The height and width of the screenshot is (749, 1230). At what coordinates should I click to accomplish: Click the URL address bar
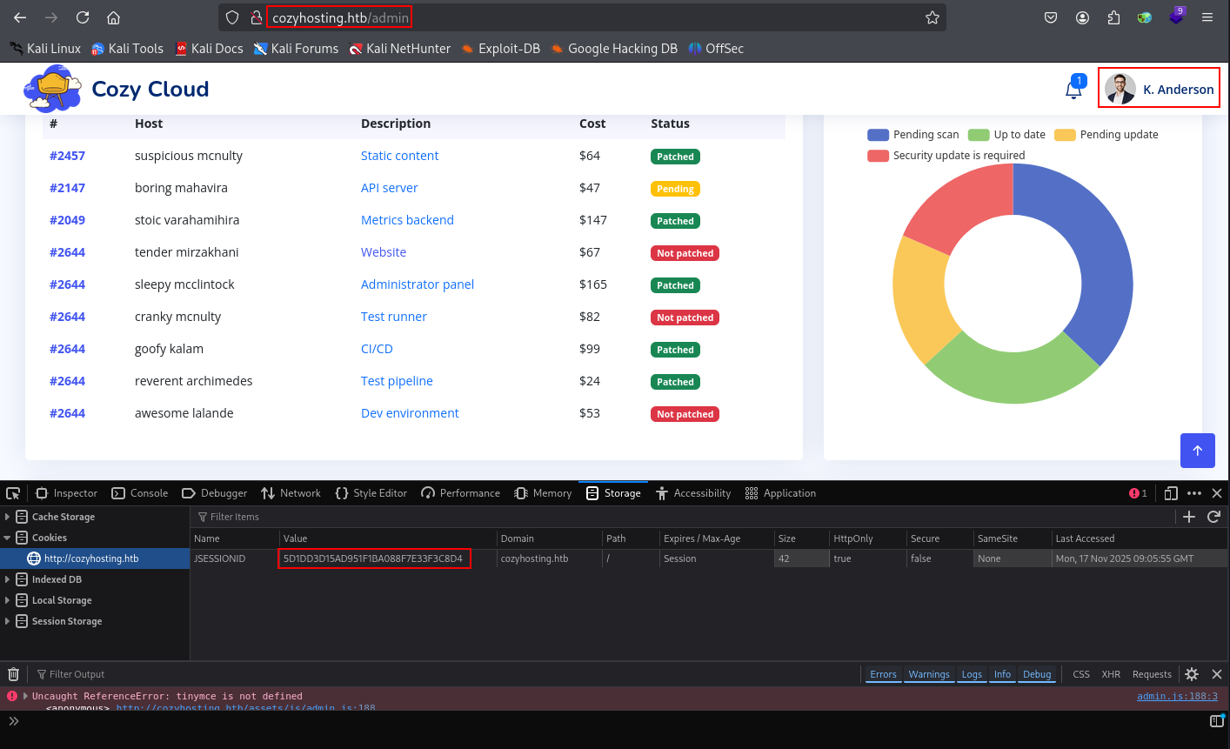tap(583, 17)
